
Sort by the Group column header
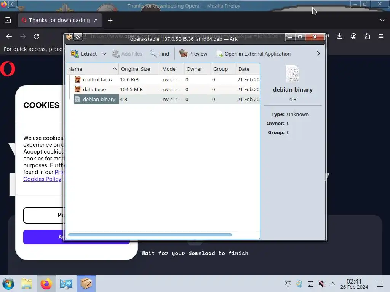pyautogui.click(x=223, y=69)
